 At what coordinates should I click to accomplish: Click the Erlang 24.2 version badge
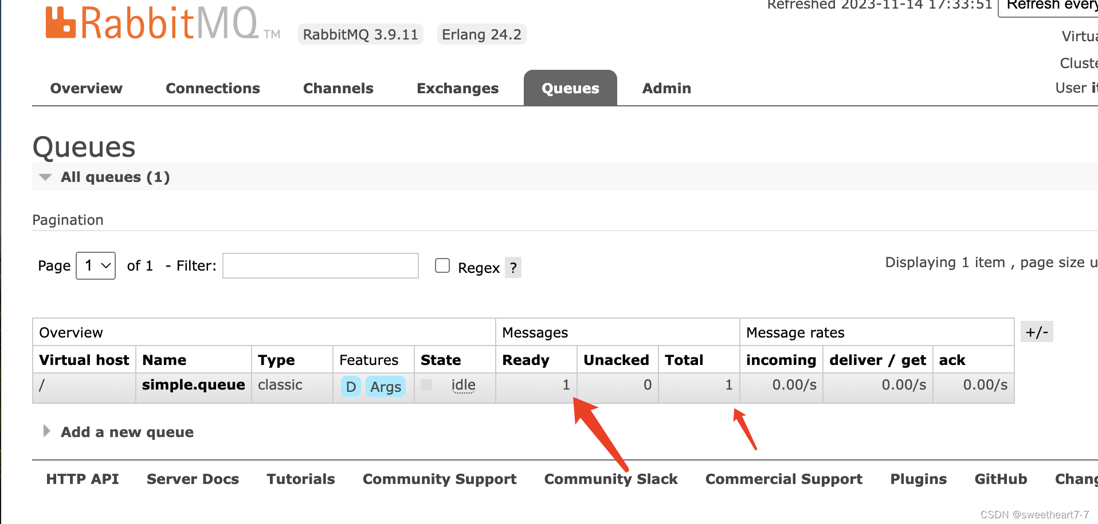(481, 34)
